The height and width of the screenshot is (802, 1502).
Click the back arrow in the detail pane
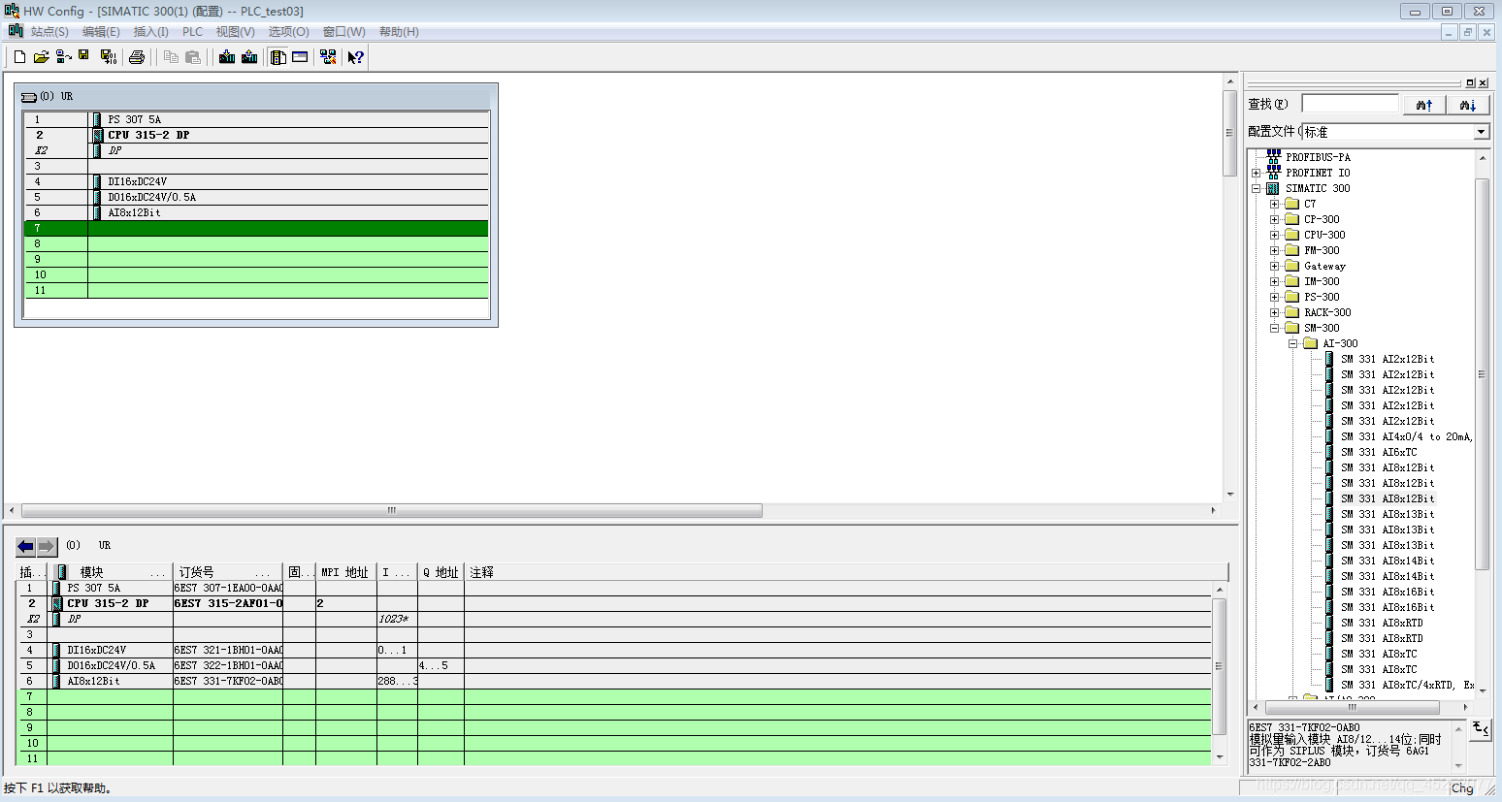26,546
